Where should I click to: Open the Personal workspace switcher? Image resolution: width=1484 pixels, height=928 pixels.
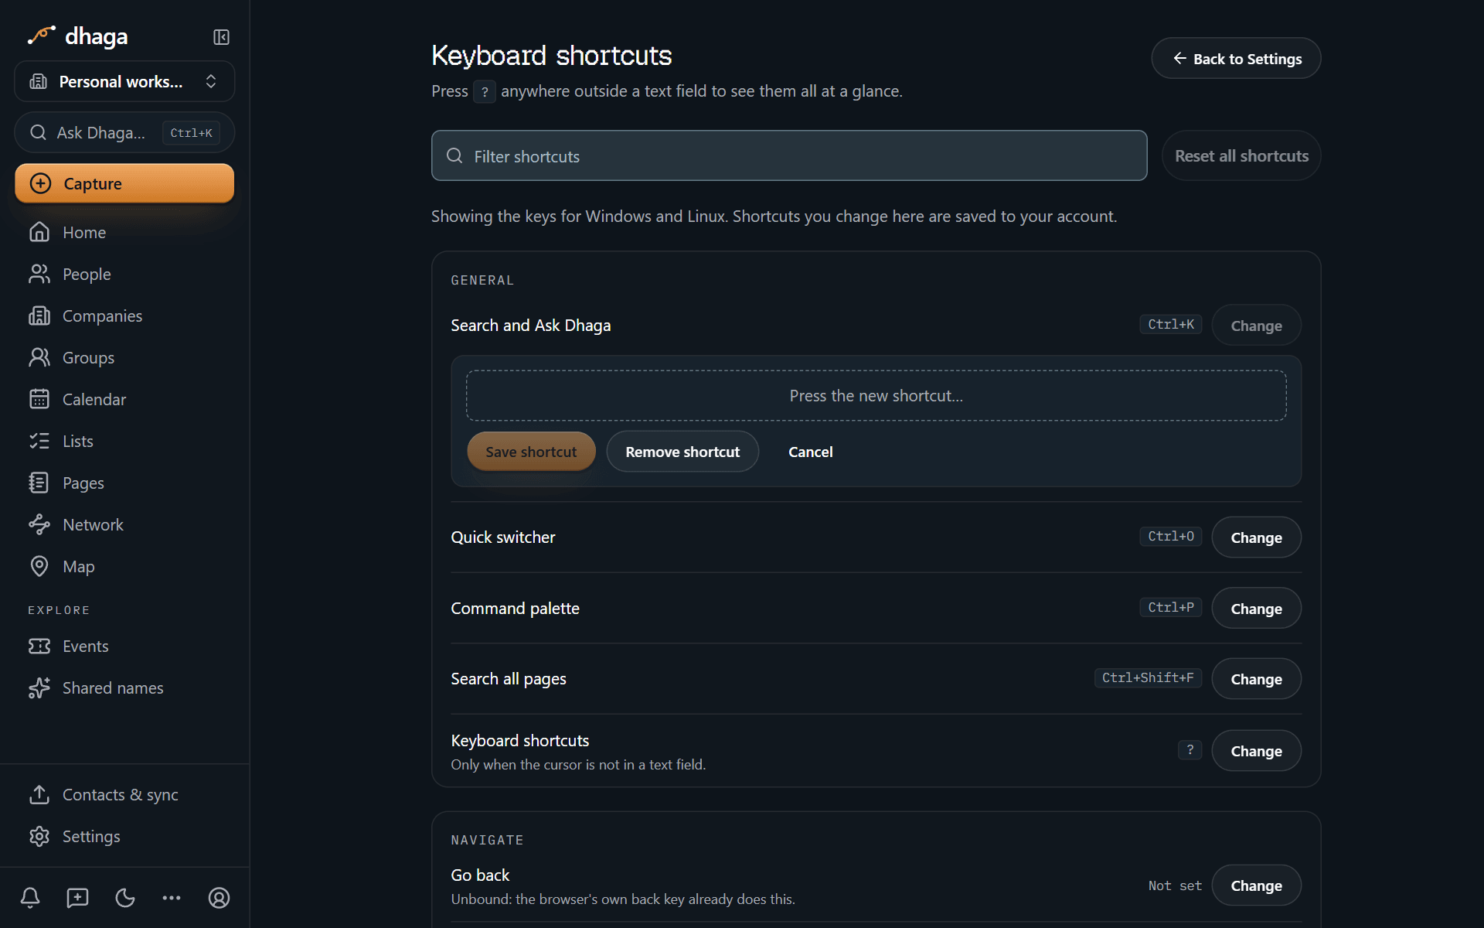tap(124, 81)
